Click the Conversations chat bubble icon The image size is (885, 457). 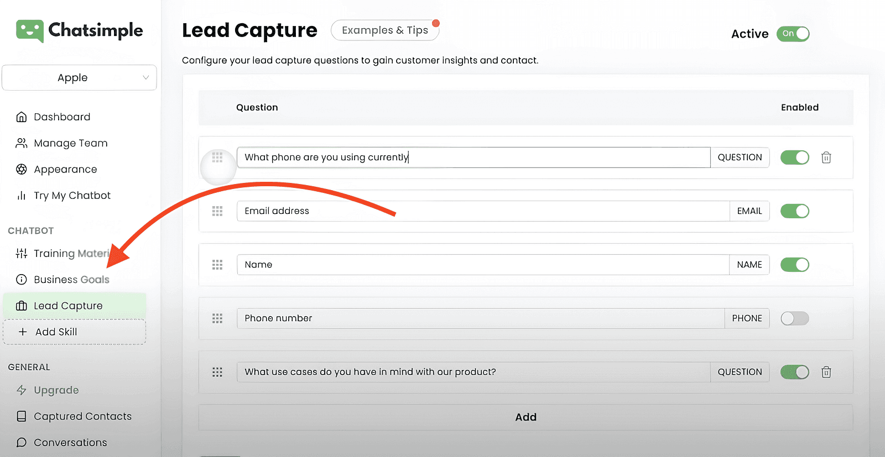click(x=22, y=443)
